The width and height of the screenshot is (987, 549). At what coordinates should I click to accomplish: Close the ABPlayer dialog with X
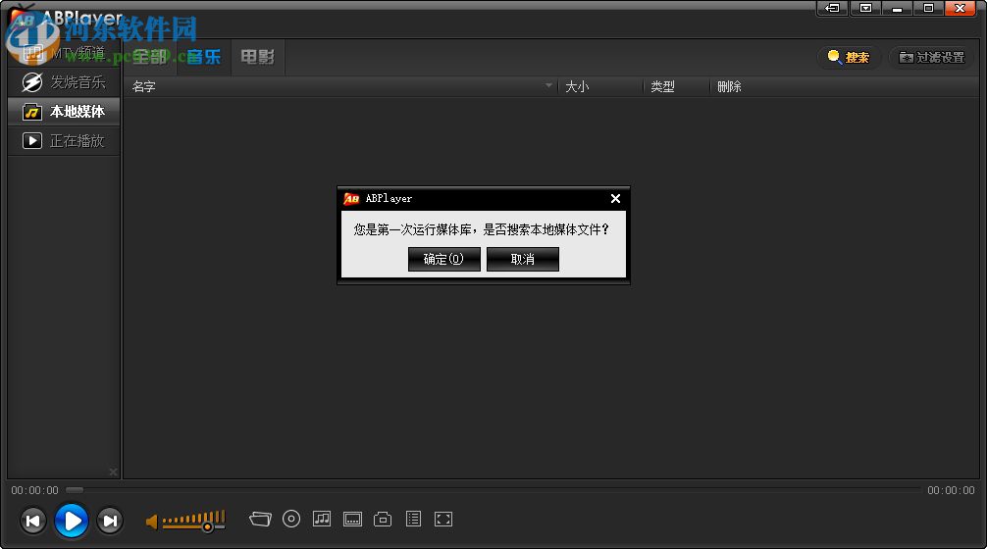click(615, 199)
